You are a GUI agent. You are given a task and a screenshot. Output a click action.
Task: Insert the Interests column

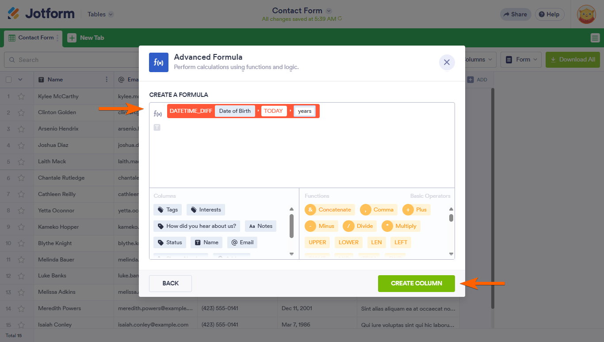point(206,210)
